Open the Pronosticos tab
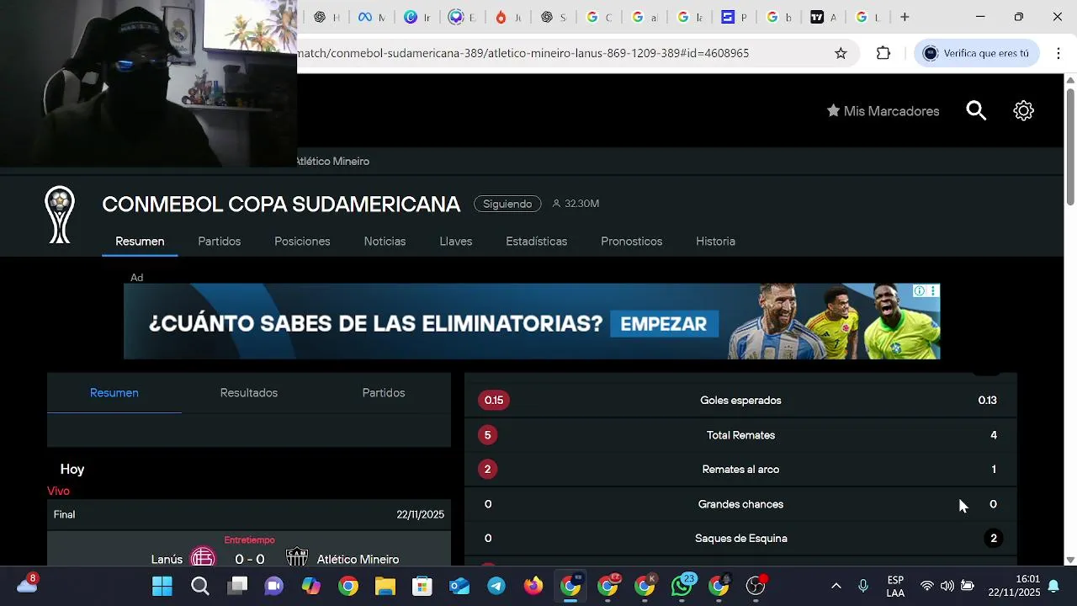 632,242
